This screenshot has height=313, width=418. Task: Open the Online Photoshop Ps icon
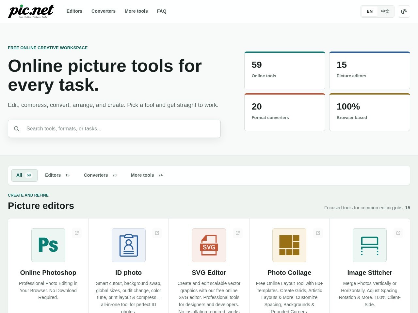pyautogui.click(x=48, y=245)
